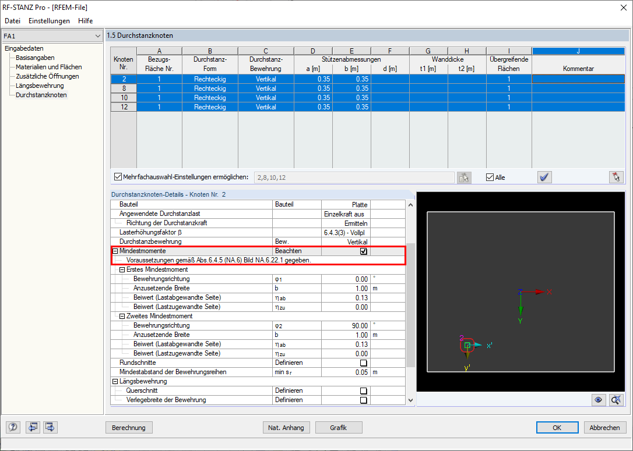Collapse the Längsbewehrung section

coord(115,381)
